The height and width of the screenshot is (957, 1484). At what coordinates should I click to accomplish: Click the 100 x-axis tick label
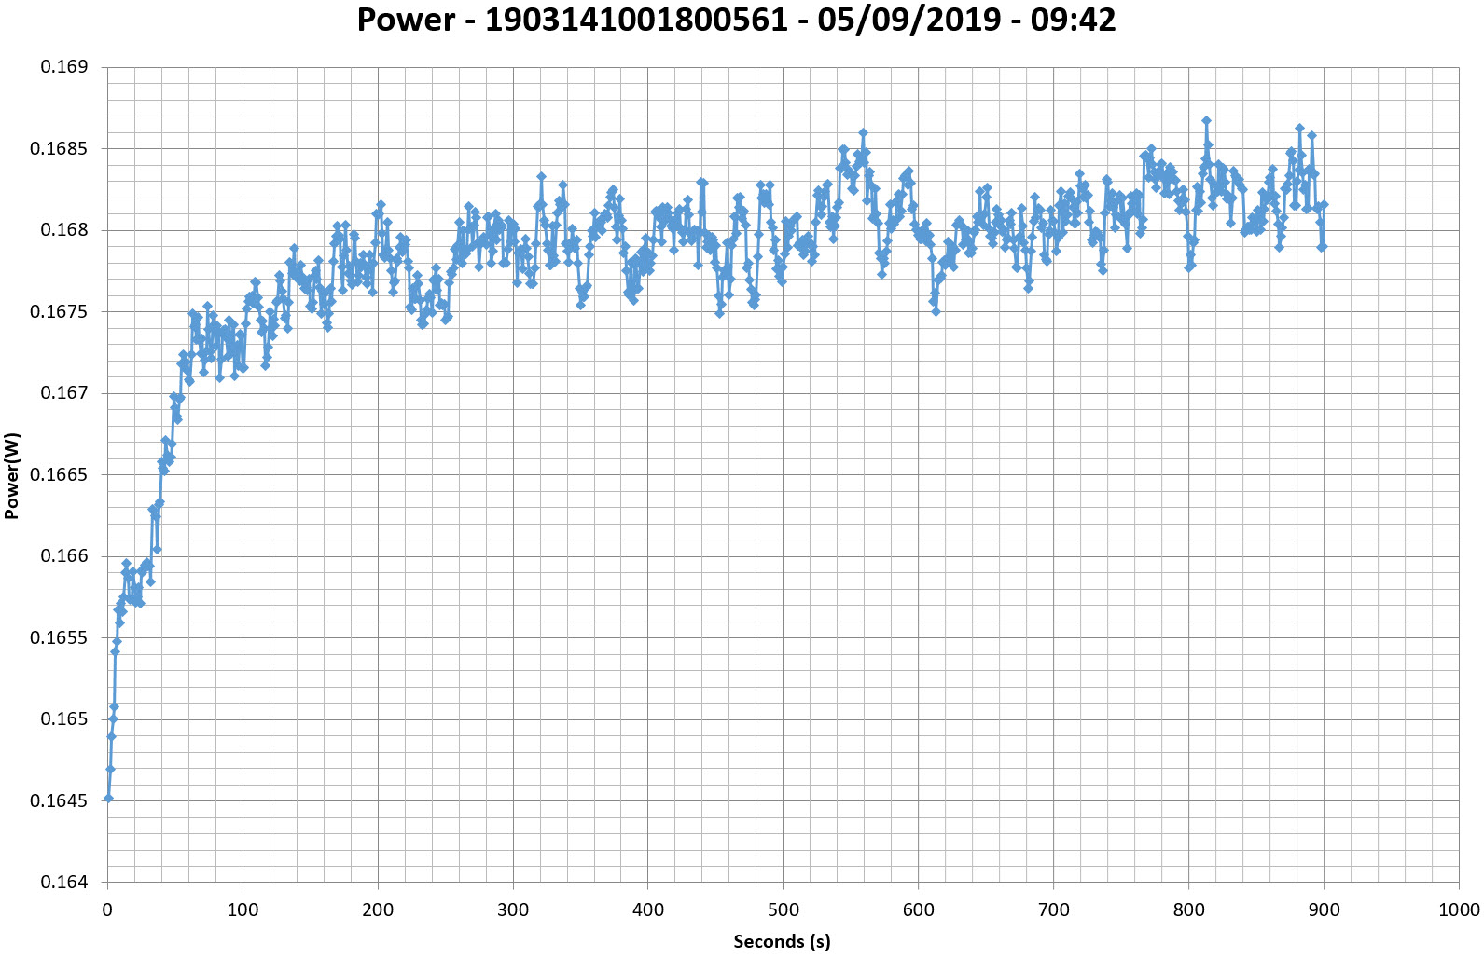[x=243, y=910]
